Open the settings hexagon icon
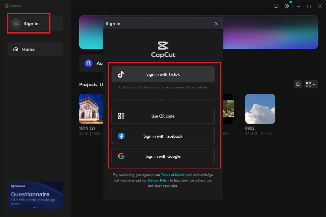 [x=287, y=6]
